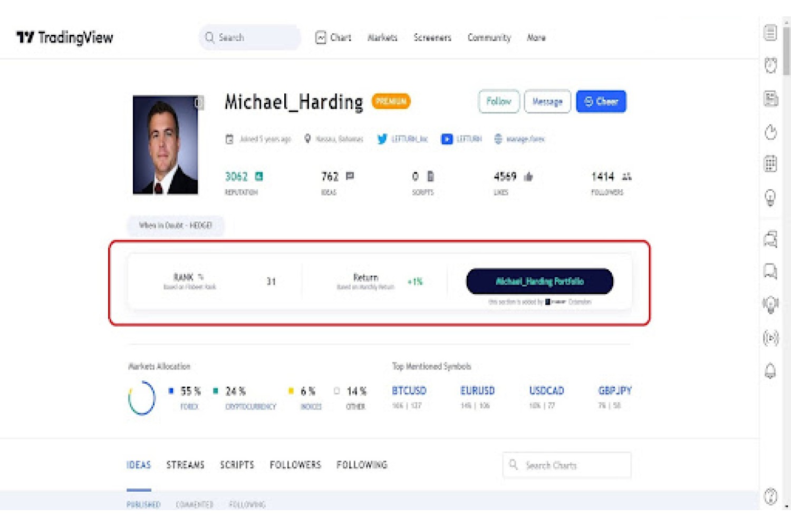Open the Help question mark icon

770,496
